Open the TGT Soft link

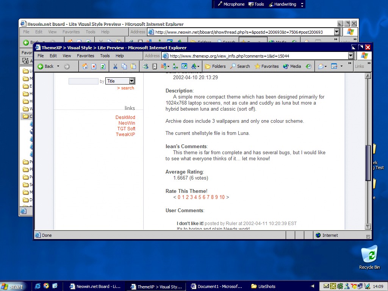tap(126, 129)
